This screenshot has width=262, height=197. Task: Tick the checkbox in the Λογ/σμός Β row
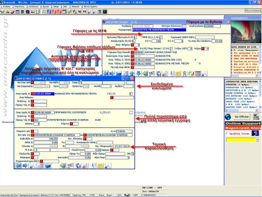(x=131, y=112)
